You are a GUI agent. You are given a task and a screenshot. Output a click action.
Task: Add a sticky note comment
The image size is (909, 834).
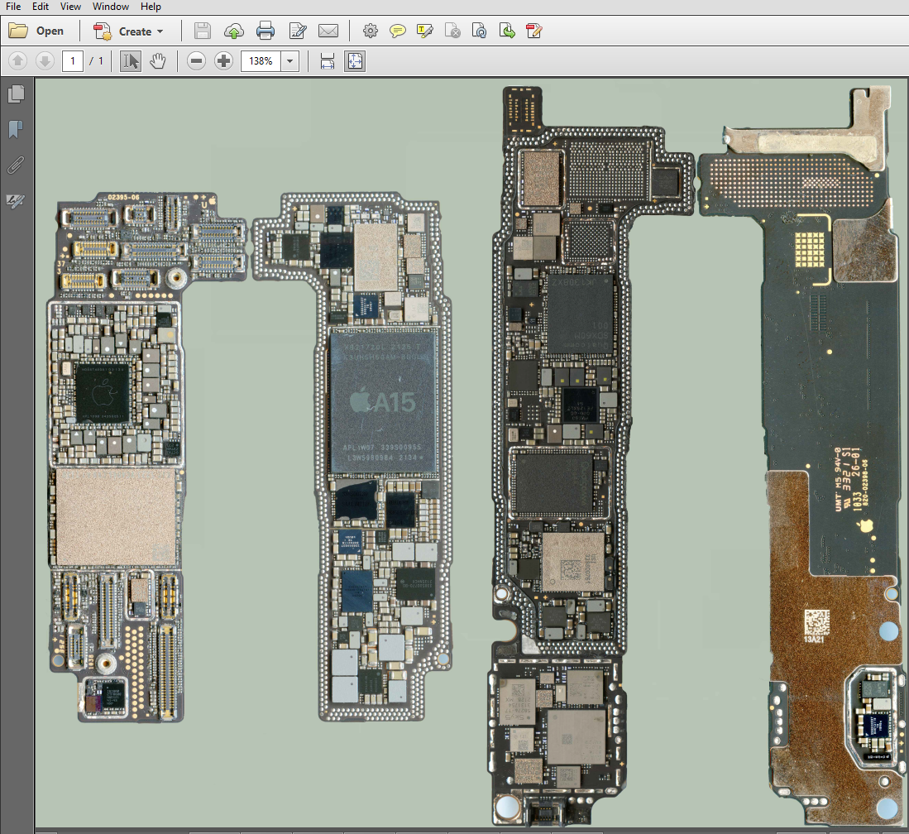(x=398, y=31)
